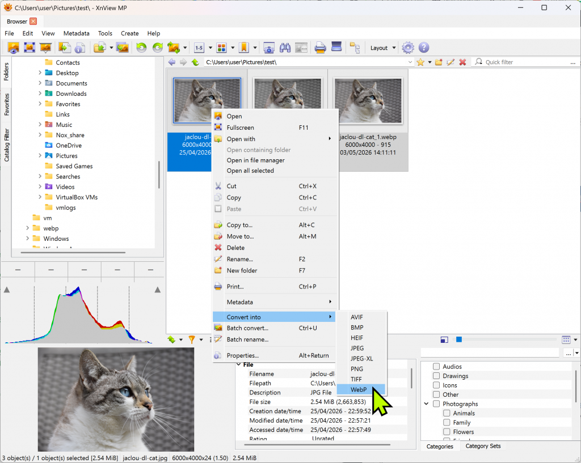Close the Browser tab
The image size is (581, 463).
33,22
